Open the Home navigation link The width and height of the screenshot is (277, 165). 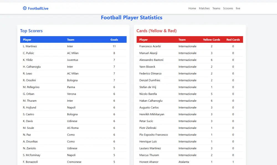[192, 8]
